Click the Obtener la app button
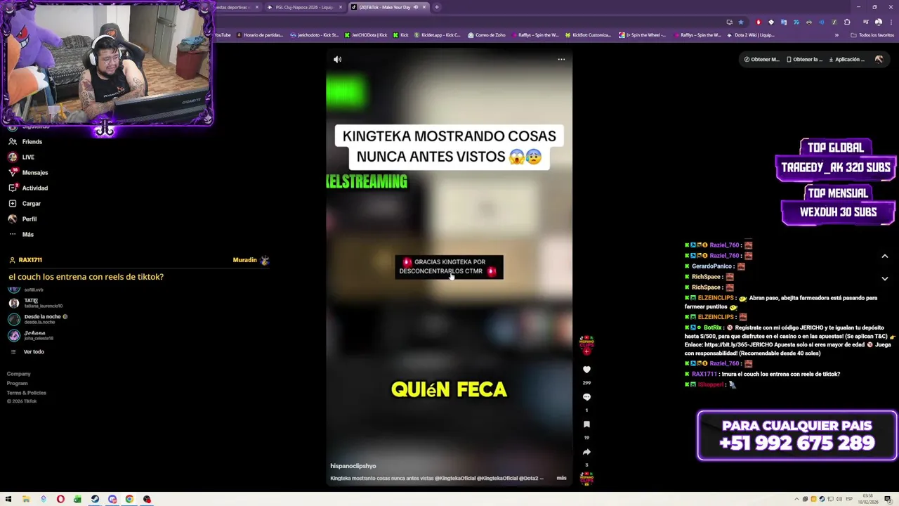 click(x=805, y=59)
